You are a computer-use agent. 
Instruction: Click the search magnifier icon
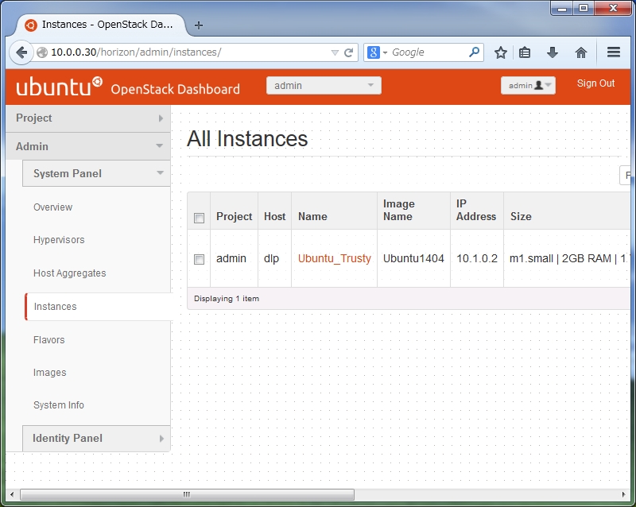coord(474,52)
